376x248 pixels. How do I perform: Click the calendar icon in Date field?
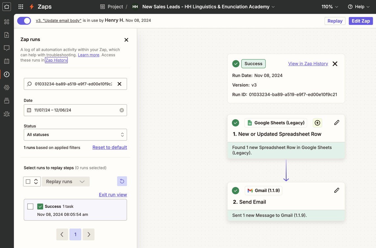tap(29, 110)
